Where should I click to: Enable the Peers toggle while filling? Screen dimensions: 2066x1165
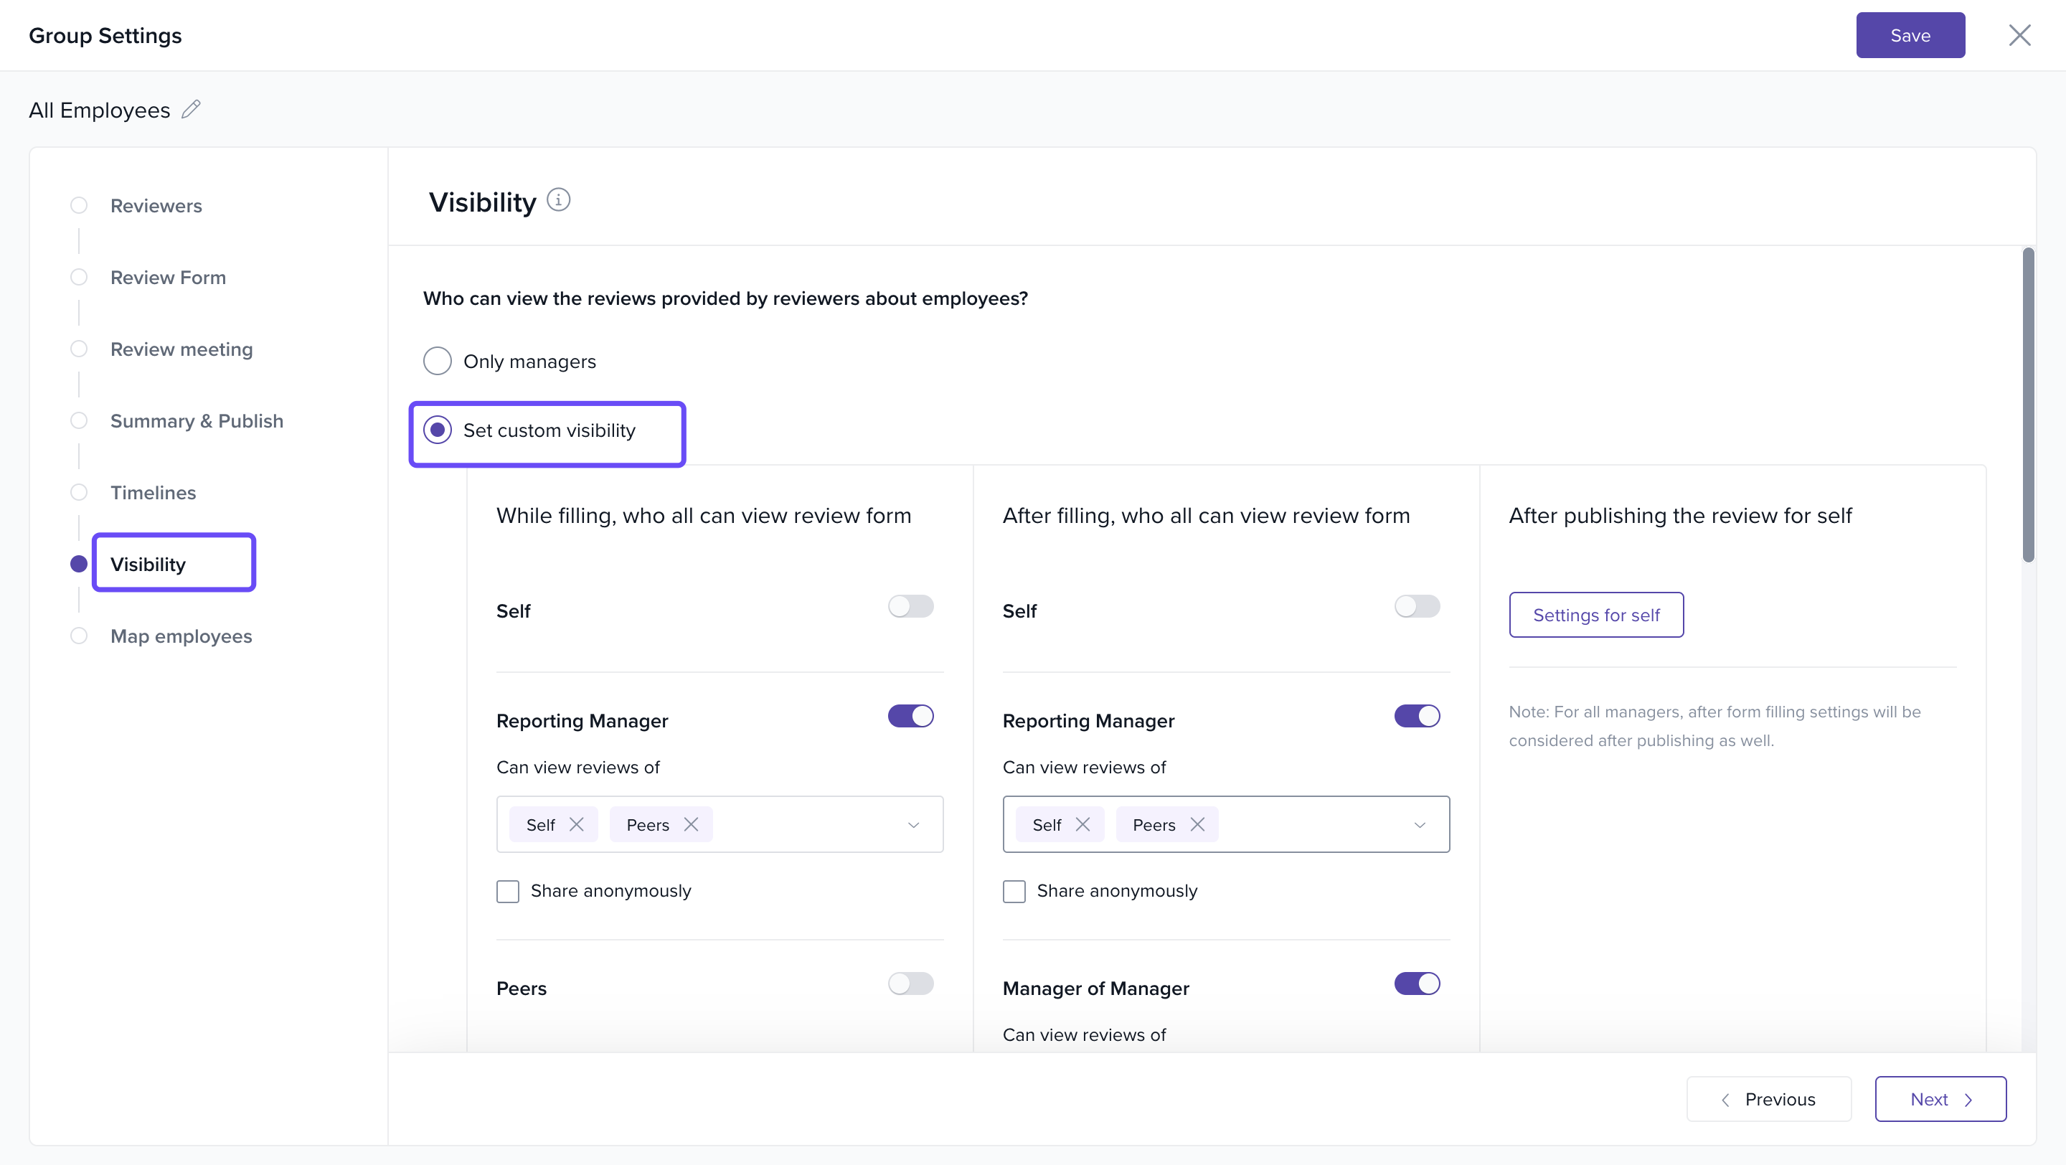click(x=910, y=983)
